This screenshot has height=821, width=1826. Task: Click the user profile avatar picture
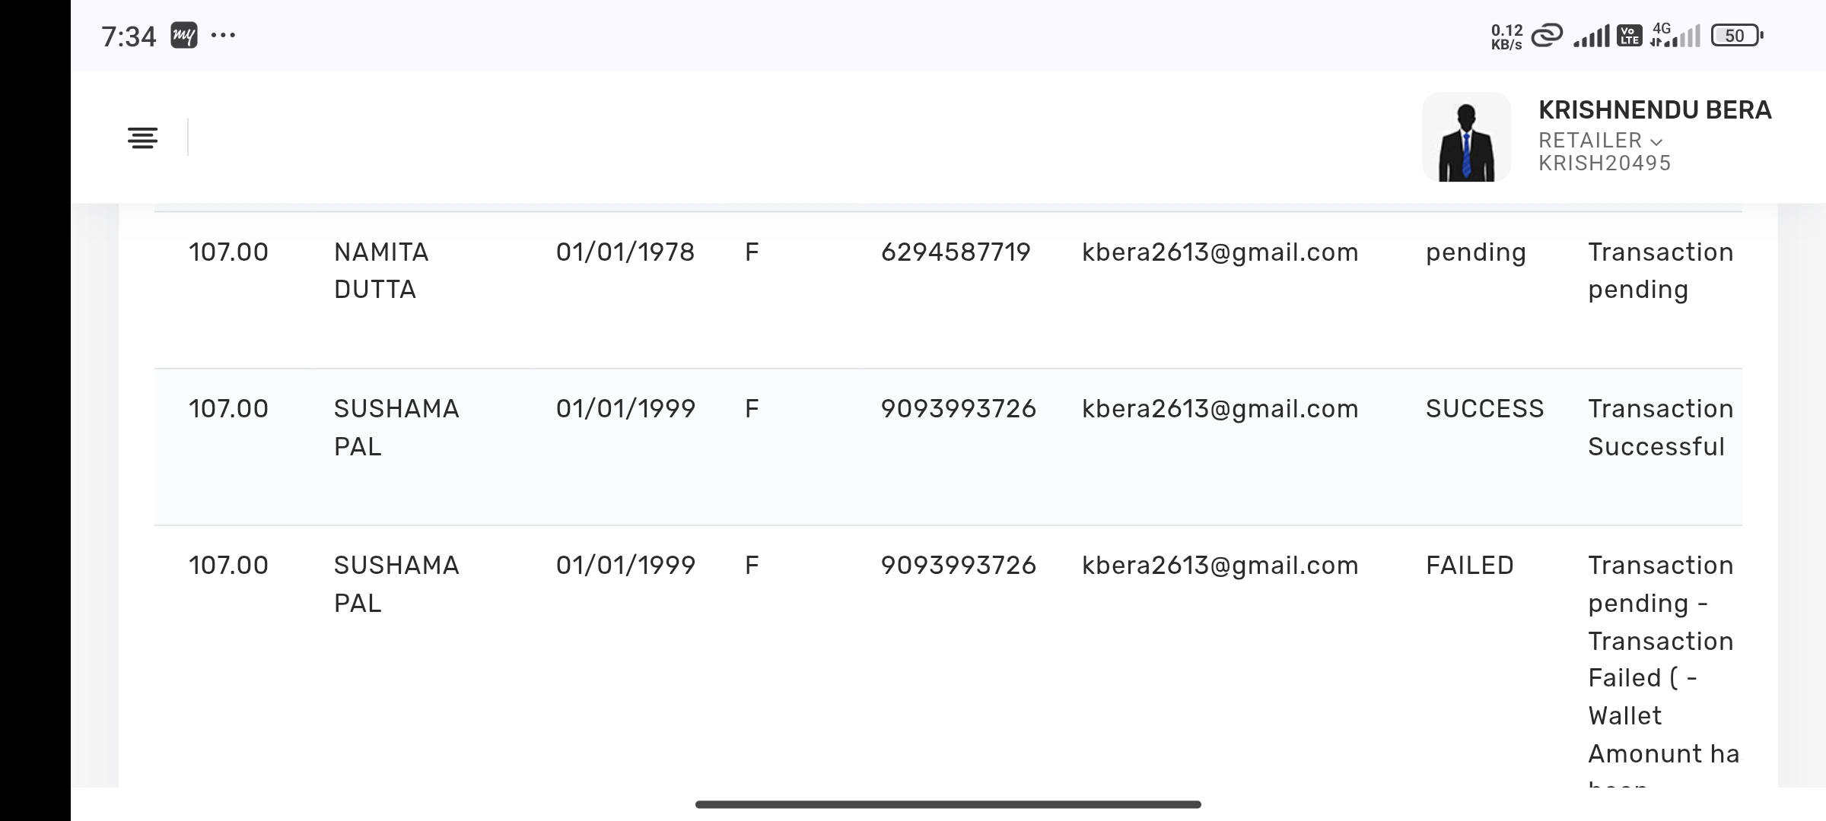[1466, 138]
